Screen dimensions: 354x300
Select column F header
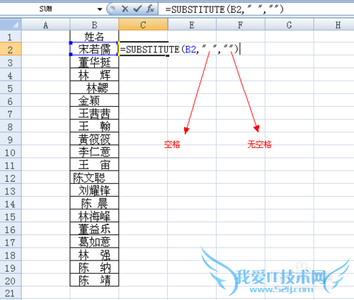[x=241, y=25]
